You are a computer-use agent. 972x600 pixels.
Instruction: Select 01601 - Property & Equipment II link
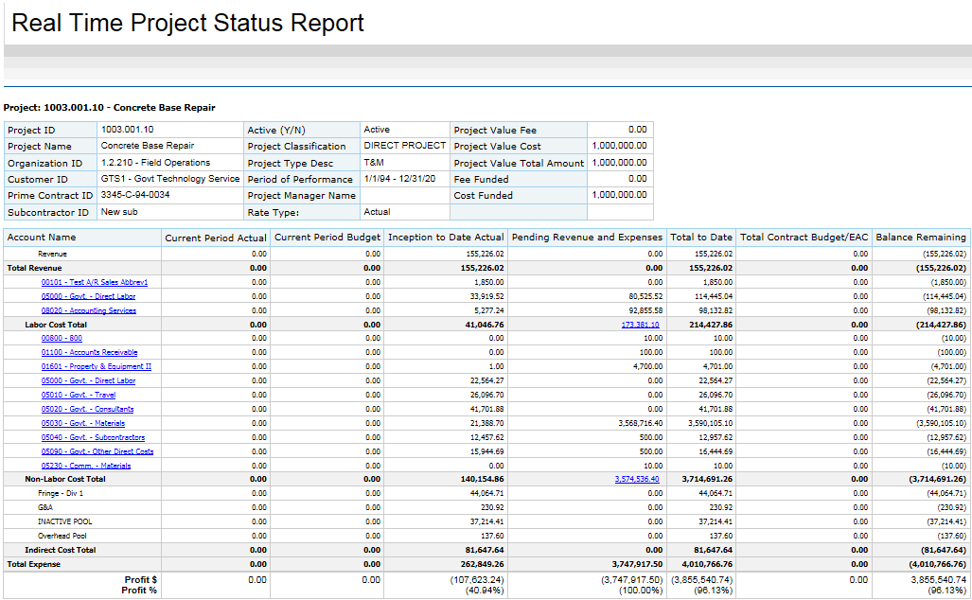pos(96,366)
